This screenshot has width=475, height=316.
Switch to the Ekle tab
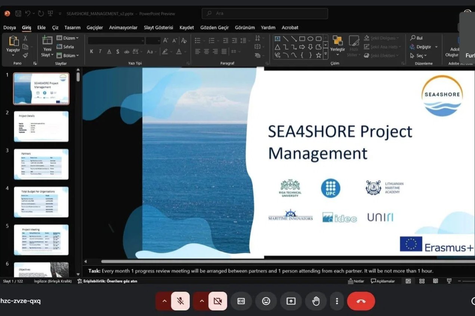(x=41, y=28)
